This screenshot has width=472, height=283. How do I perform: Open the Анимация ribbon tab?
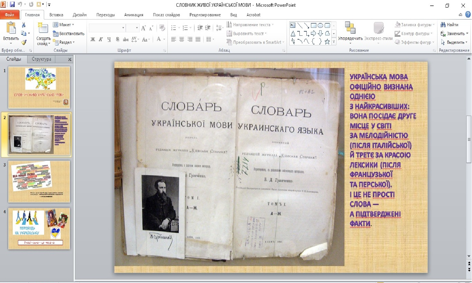pos(134,15)
